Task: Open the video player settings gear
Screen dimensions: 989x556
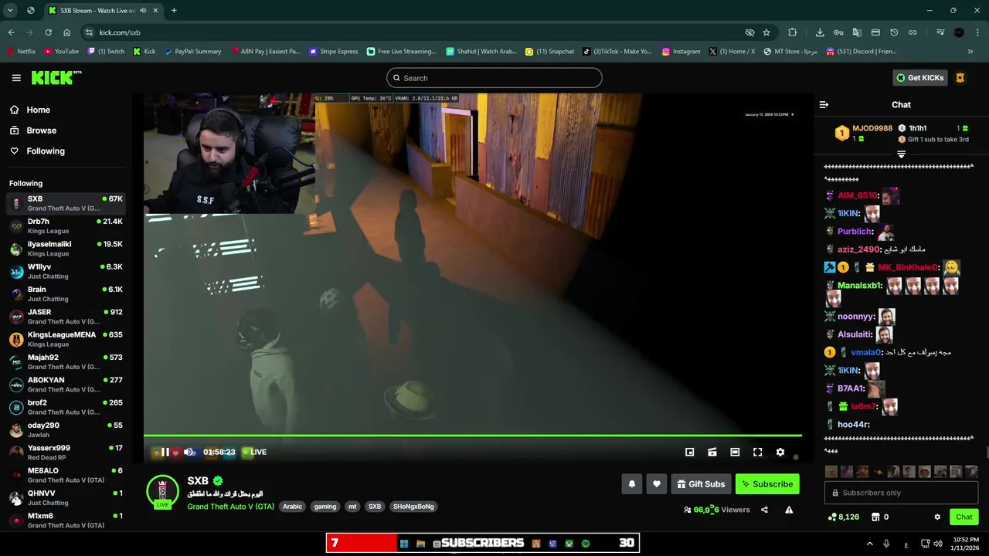Action: (780, 453)
